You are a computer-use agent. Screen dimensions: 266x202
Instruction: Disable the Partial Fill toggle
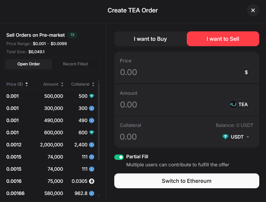(x=119, y=157)
